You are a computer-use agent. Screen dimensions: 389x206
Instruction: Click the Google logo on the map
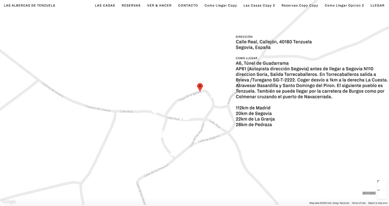(x=8, y=202)
